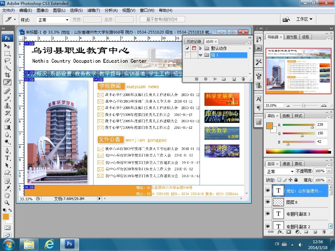Image resolution: width=335 pixels, height=251 pixels.
Task: Switch to the 通道 tab
Action: (286, 164)
